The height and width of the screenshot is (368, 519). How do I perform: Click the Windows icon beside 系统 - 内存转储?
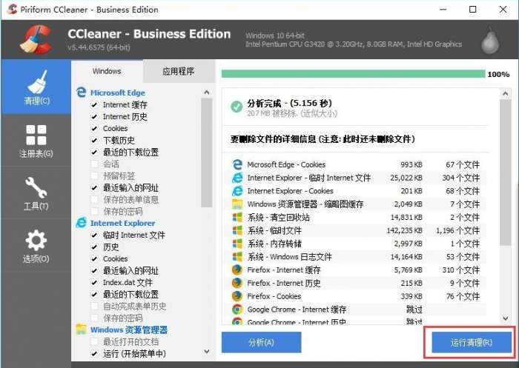tap(237, 244)
